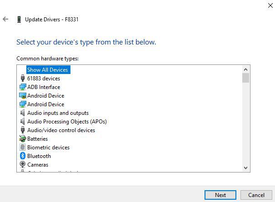This screenshot has width=275, height=202.
Task: Select the first Android Device entry
Action: tap(45, 96)
